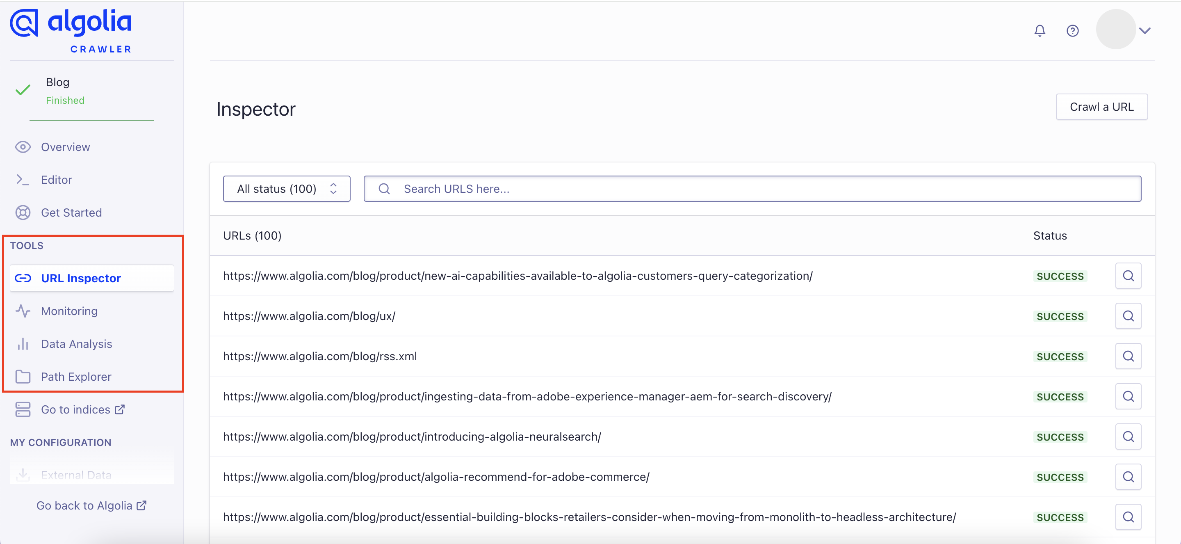This screenshot has width=1181, height=544.
Task: Click the magnifier icon in search field
Action: (384, 189)
